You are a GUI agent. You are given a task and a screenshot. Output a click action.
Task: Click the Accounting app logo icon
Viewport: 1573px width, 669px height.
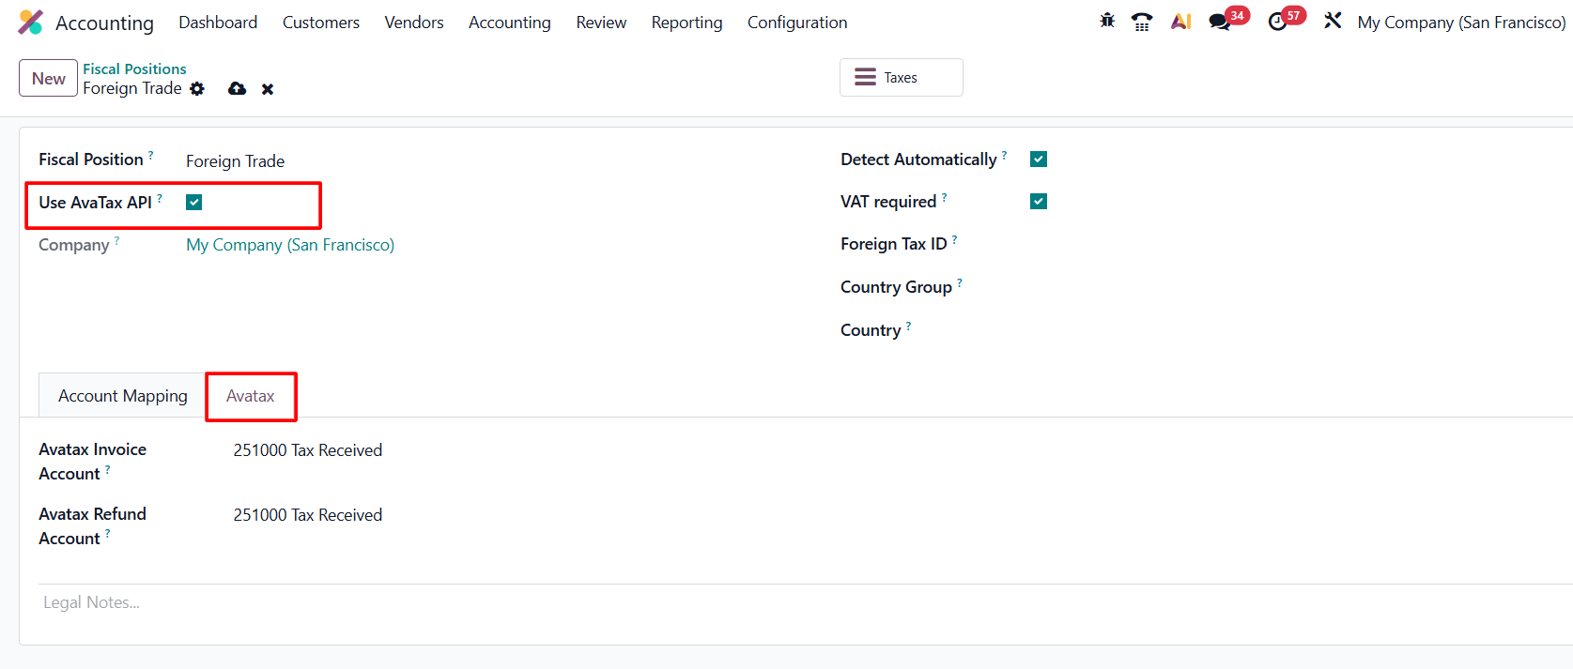[x=30, y=23]
